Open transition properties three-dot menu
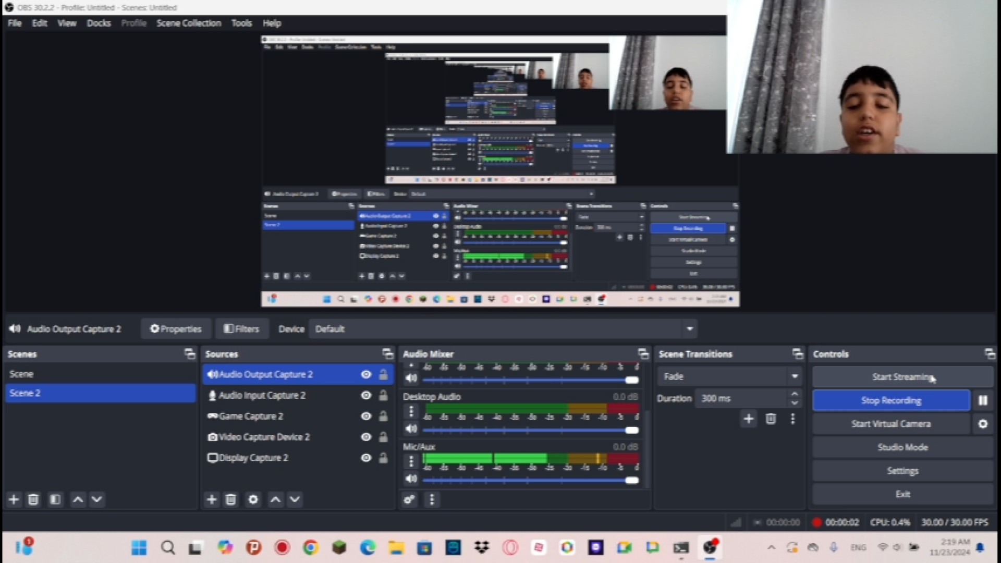The height and width of the screenshot is (563, 1001). (793, 419)
